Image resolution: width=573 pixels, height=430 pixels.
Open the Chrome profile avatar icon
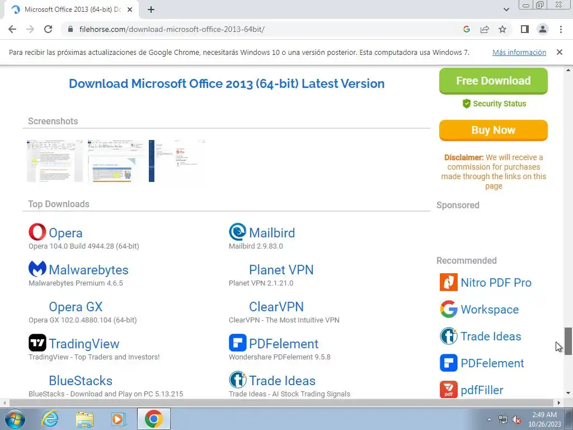[x=543, y=29]
